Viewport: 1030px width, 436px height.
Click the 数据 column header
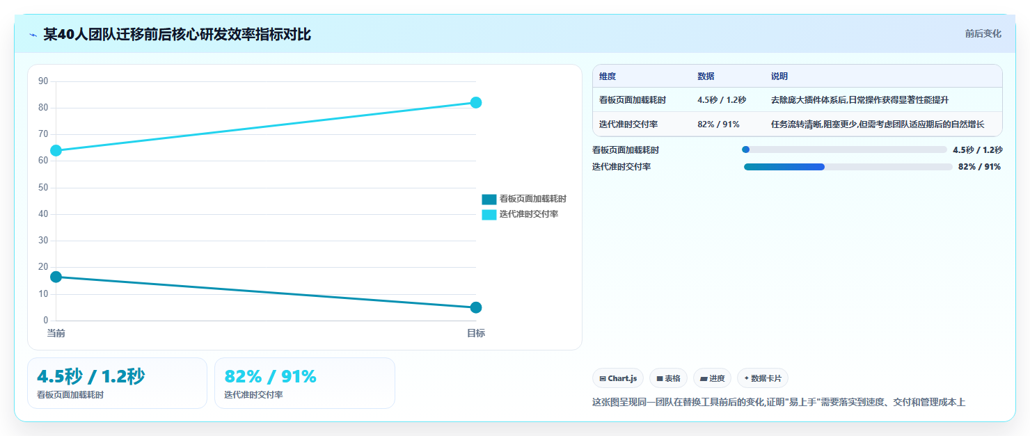click(x=706, y=76)
